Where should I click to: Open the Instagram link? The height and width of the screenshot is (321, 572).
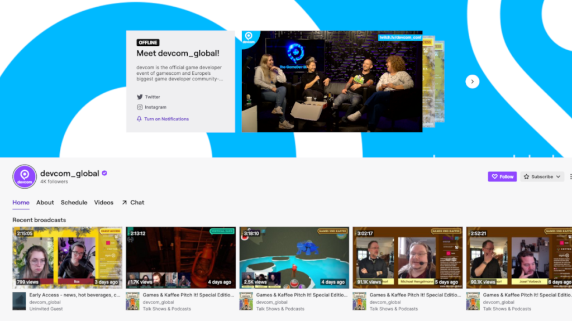click(155, 107)
